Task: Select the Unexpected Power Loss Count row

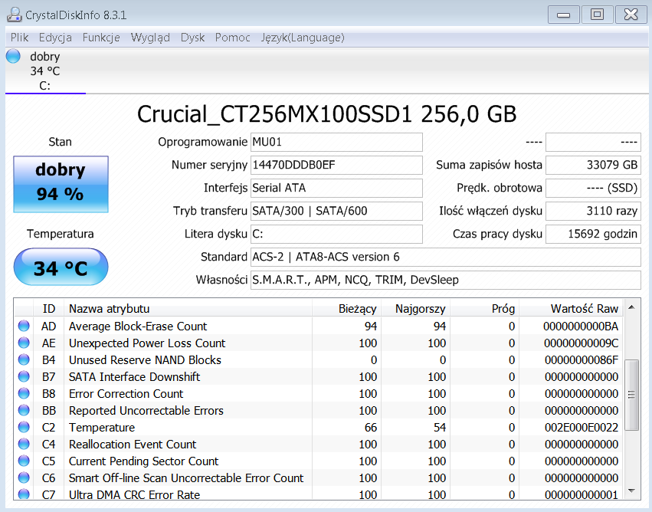Action: point(319,343)
